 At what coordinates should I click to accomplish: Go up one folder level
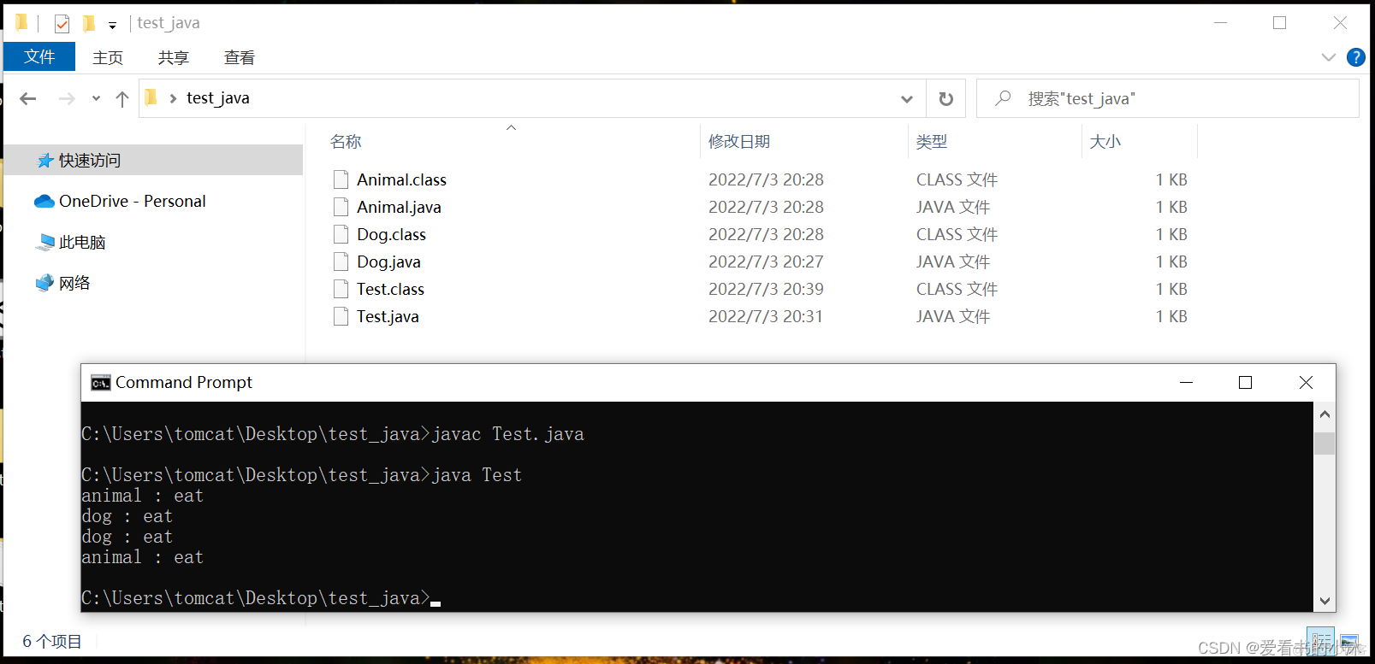[122, 98]
